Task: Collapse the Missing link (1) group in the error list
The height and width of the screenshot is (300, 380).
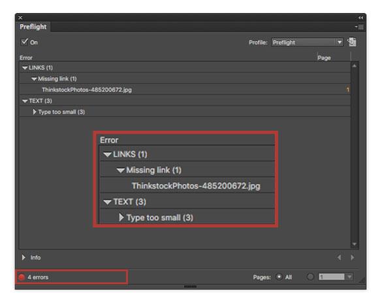Action: [x=34, y=79]
